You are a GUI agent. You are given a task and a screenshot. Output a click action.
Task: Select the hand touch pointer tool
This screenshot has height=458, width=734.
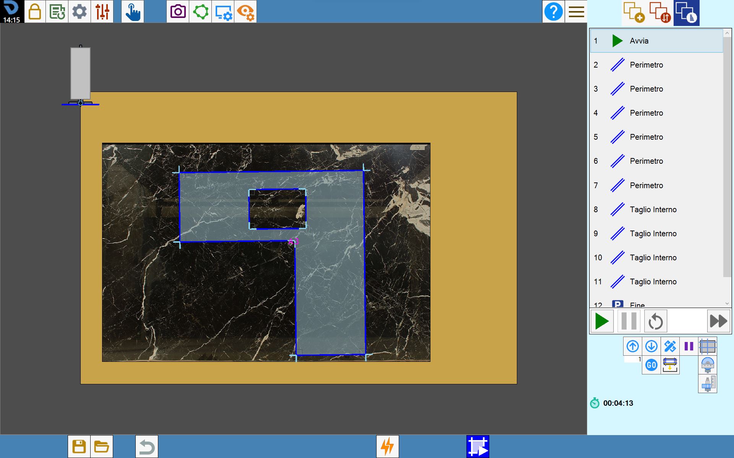pos(133,11)
